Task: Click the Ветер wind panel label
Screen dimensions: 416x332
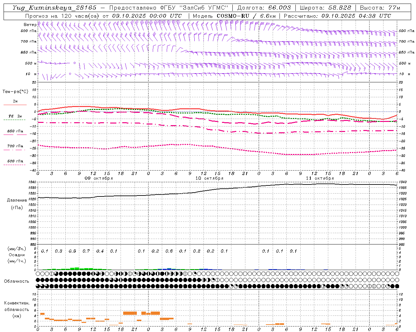Action: click(x=30, y=25)
